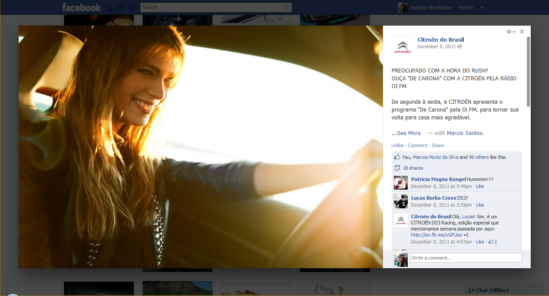
Task: Like Lucas Borba Cravo's comment
Action: click(x=480, y=205)
